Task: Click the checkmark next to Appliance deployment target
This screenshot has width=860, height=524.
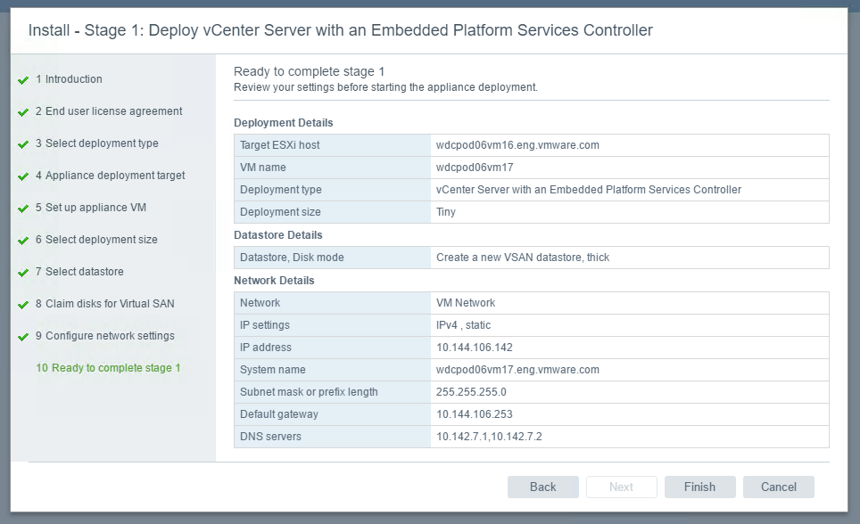Action: point(23,176)
